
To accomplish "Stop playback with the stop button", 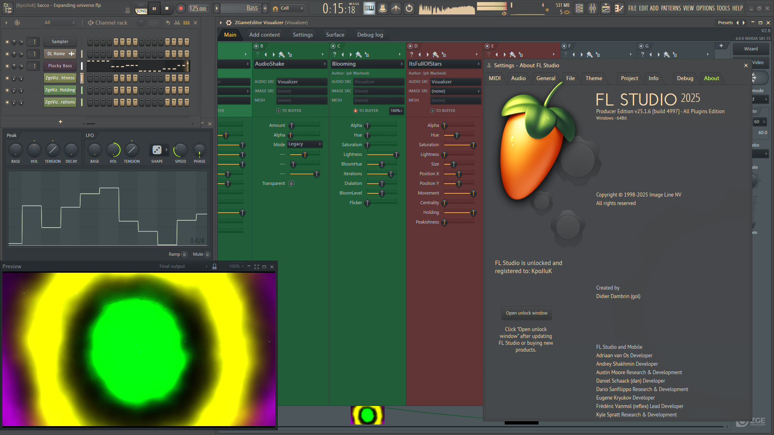I will (167, 8).
